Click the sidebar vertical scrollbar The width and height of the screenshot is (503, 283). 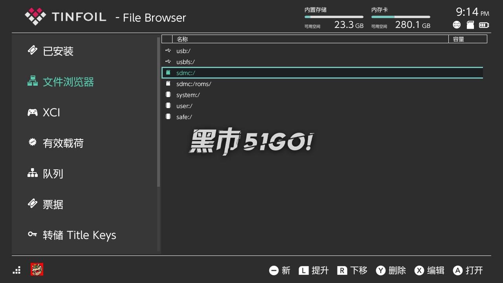158,112
